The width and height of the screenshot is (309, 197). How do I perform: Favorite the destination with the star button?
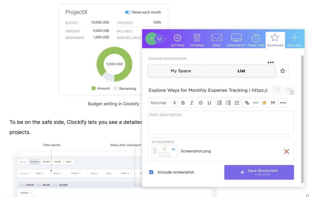click(282, 71)
